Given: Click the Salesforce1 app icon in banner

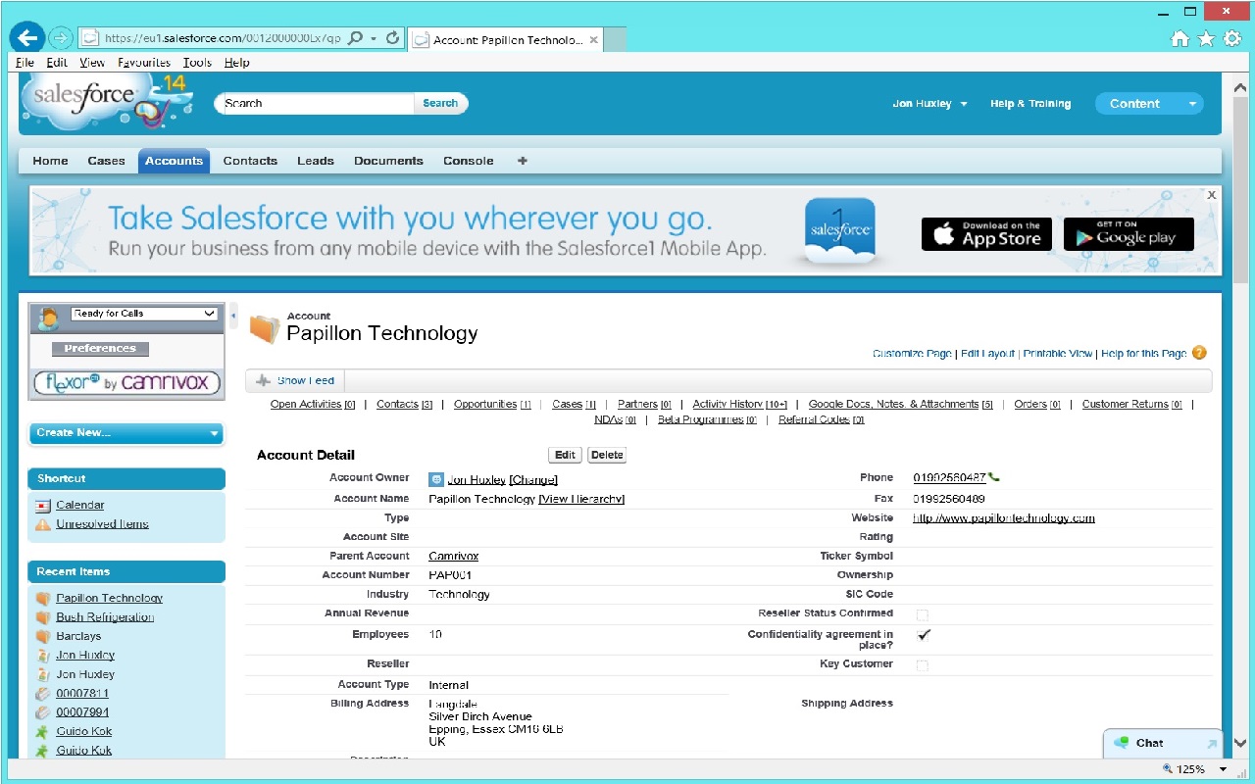Looking at the screenshot, I should [840, 231].
